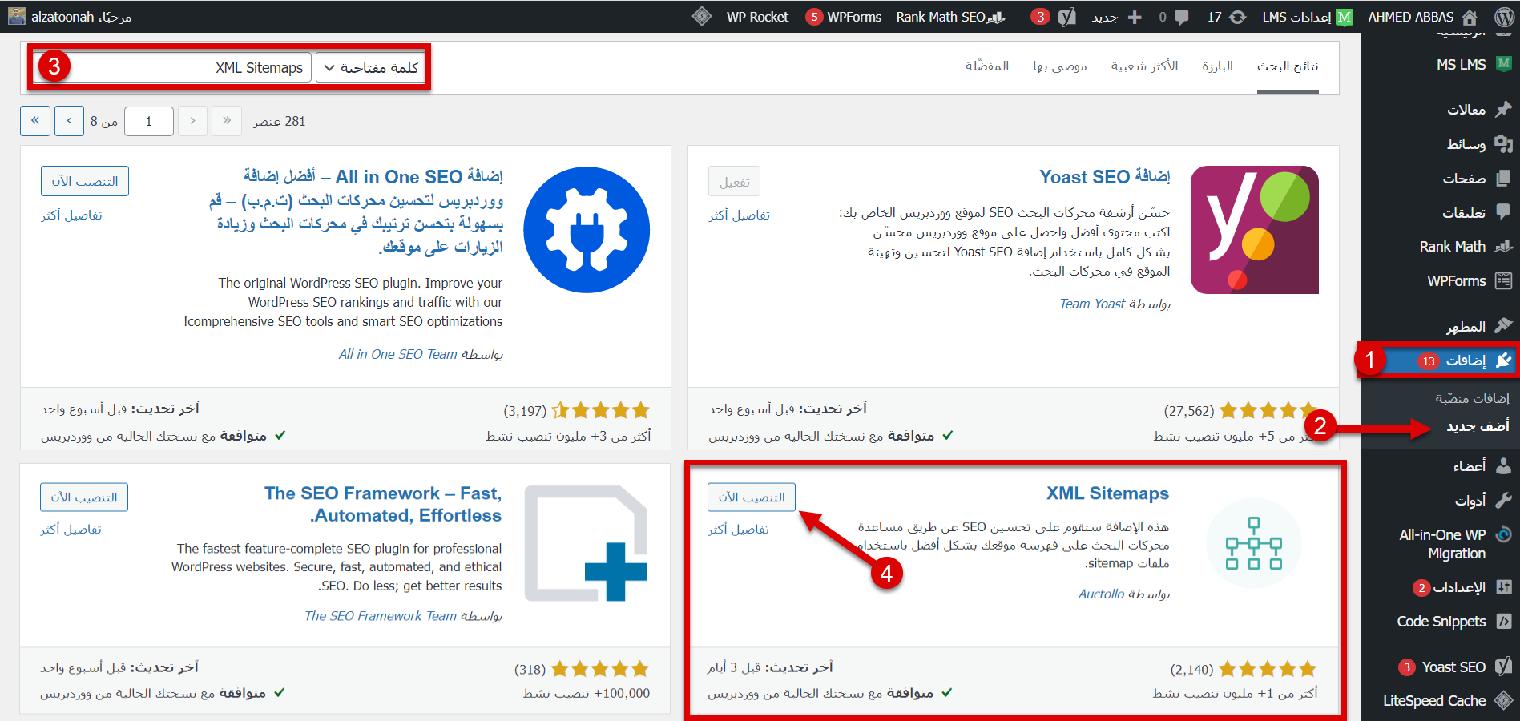
Task: Jump to the last results page
Action: click(x=35, y=121)
